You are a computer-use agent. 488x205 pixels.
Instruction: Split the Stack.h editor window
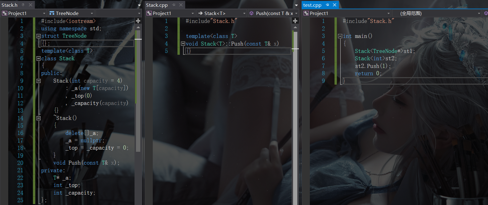(x=138, y=21)
